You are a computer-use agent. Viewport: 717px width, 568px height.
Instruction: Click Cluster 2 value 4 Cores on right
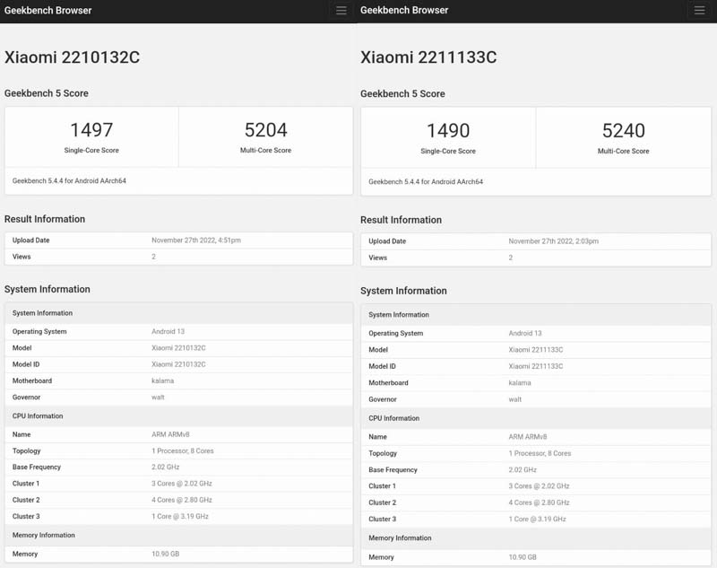point(539,502)
